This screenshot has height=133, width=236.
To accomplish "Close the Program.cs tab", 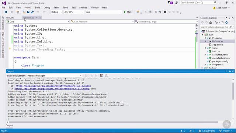I will click(x=40, y=18).
